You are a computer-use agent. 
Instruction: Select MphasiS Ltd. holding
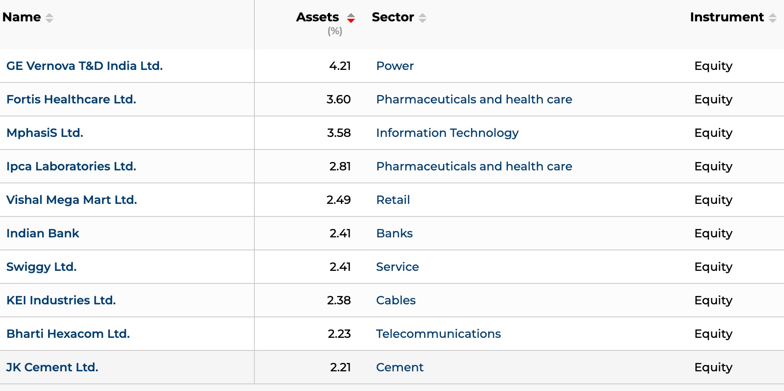(45, 133)
